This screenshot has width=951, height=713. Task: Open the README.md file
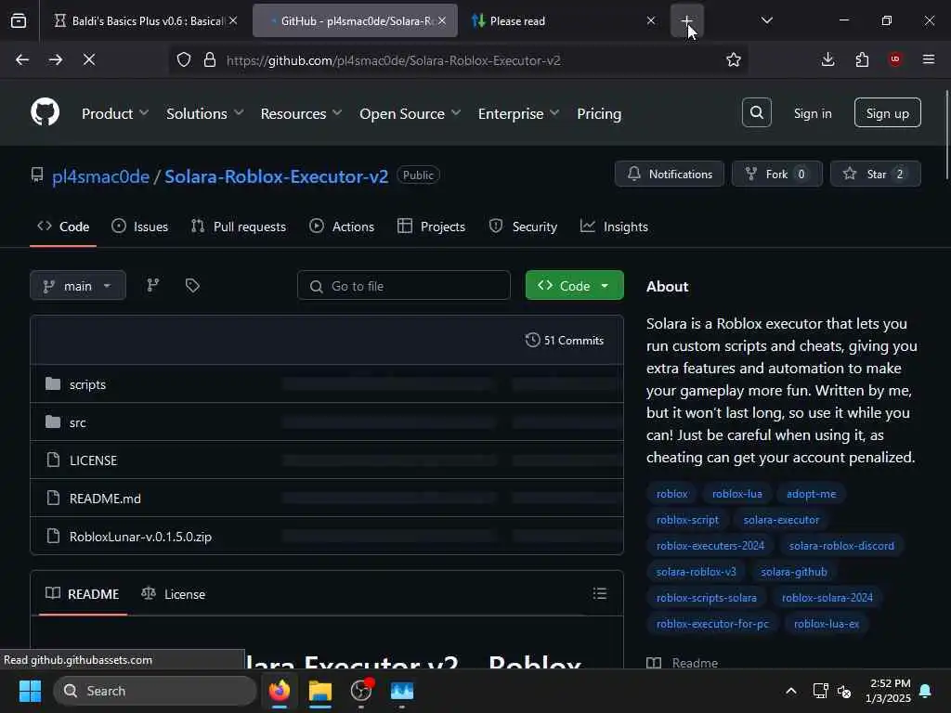point(105,499)
